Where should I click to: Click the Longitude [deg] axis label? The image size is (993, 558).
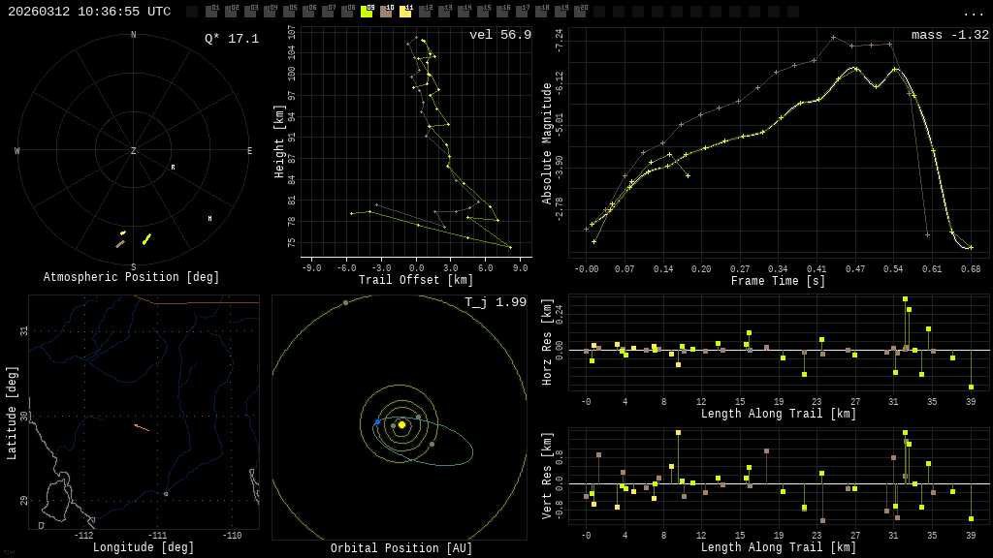point(144,546)
